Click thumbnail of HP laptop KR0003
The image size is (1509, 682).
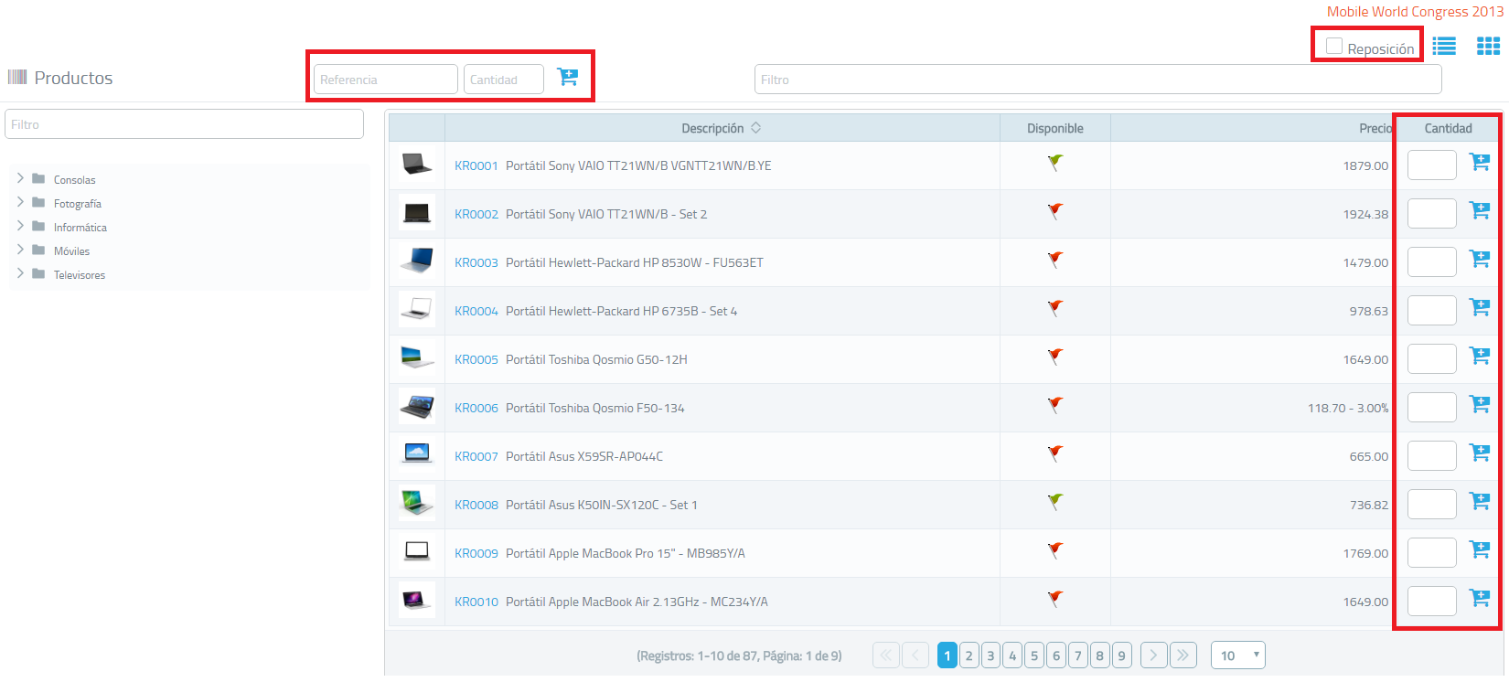[417, 261]
